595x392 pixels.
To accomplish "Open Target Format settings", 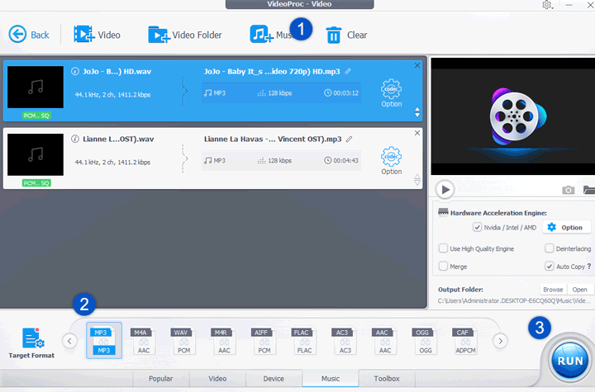I will coord(31,342).
